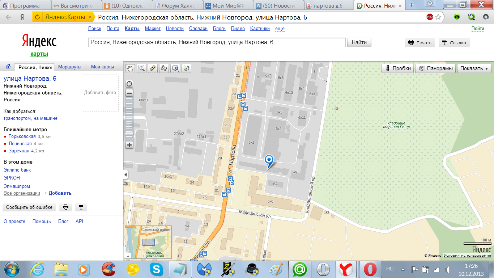Activate the ruler distance tool
The height and width of the screenshot is (278, 494).
coord(153,68)
